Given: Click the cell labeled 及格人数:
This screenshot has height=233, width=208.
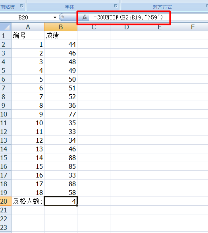Looking at the screenshot, I should pyautogui.click(x=28, y=201).
